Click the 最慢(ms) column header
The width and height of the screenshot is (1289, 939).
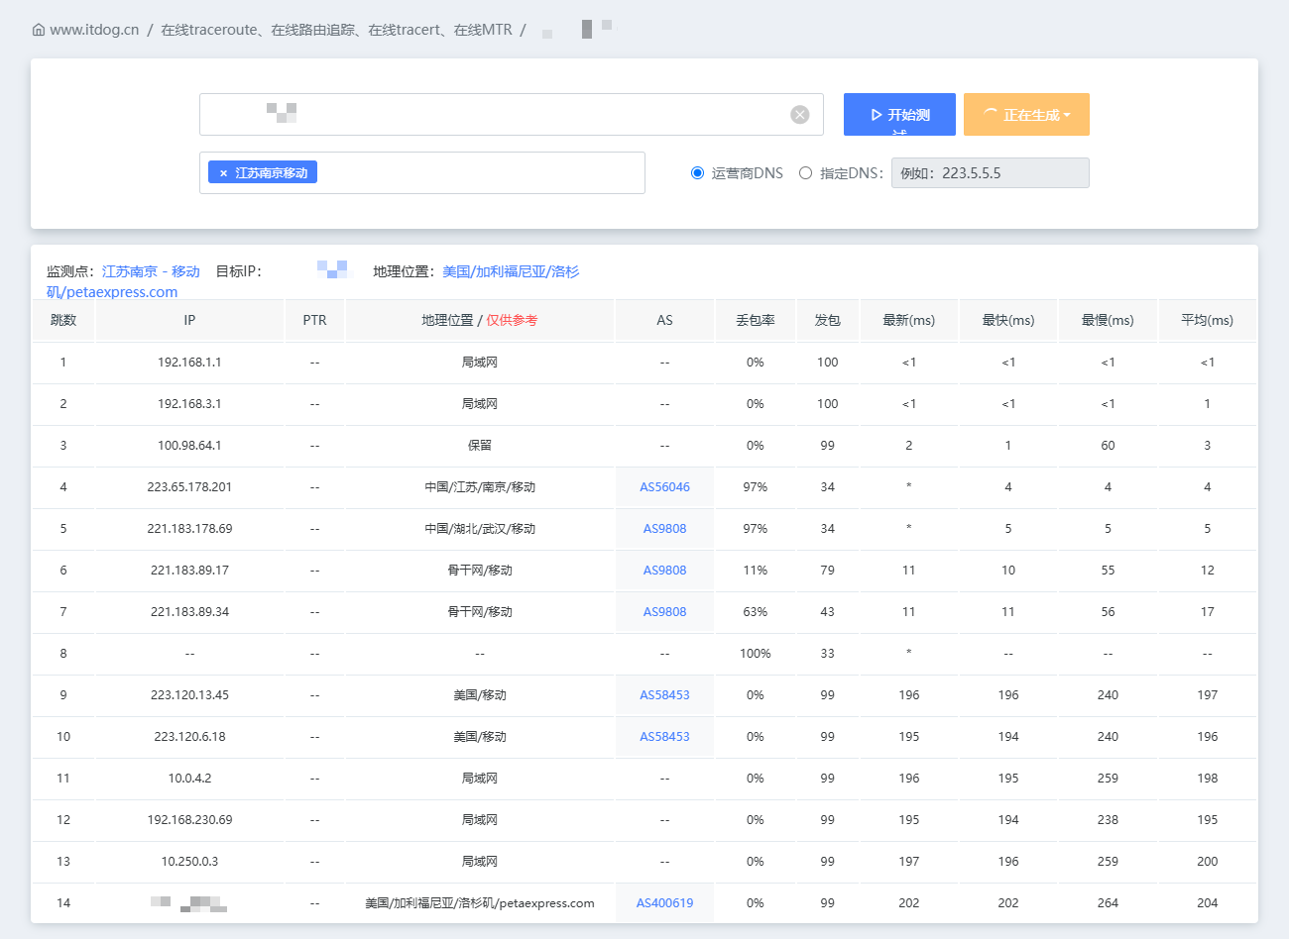click(x=1108, y=320)
